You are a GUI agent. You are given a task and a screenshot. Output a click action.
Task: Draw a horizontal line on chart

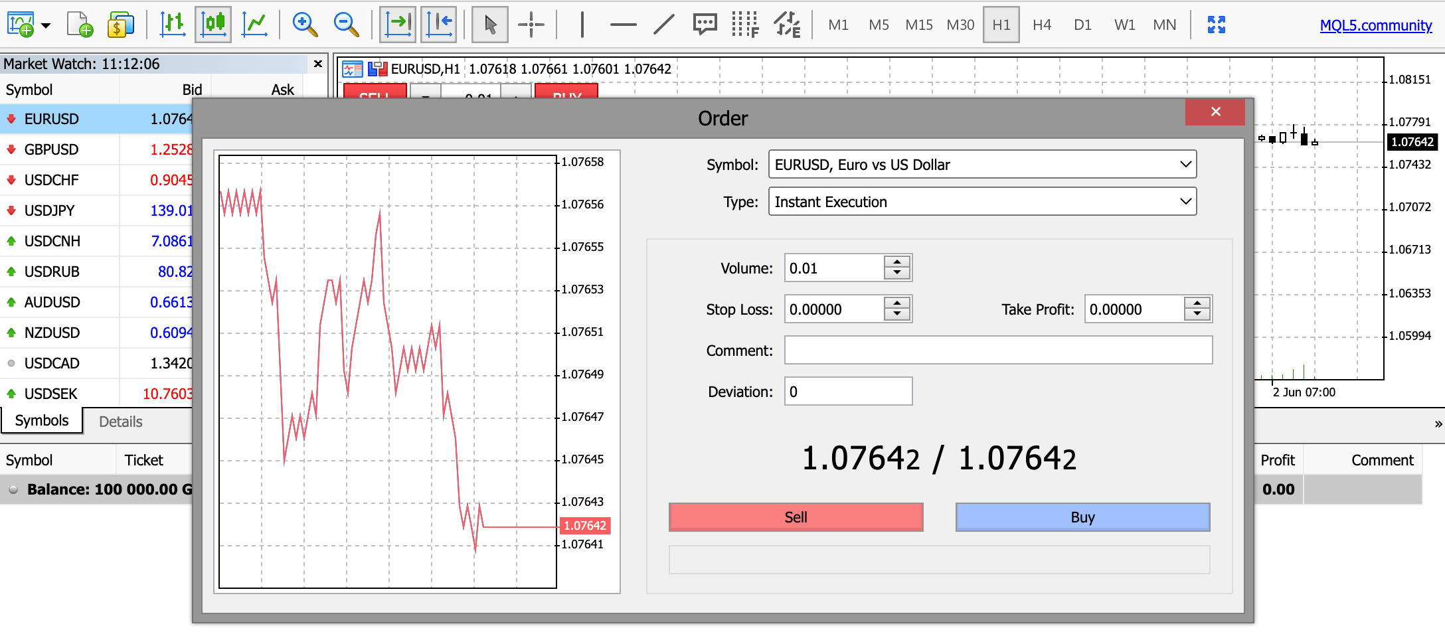(x=623, y=25)
